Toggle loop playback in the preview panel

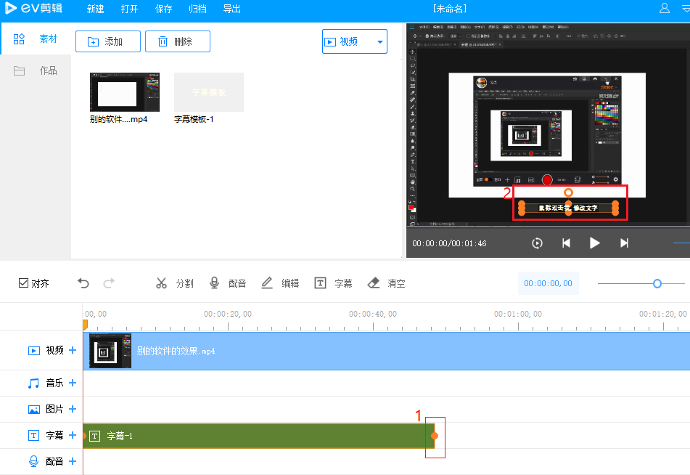(537, 243)
